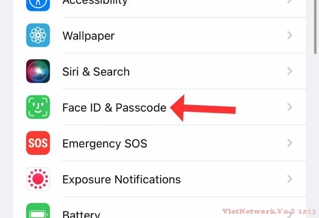The width and height of the screenshot is (319, 218).
Task: Tap the Siri orb icon
Action: point(38,71)
